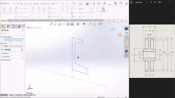
Task: Select the Zoom to Area tool
Action: click(x=55, y=24)
